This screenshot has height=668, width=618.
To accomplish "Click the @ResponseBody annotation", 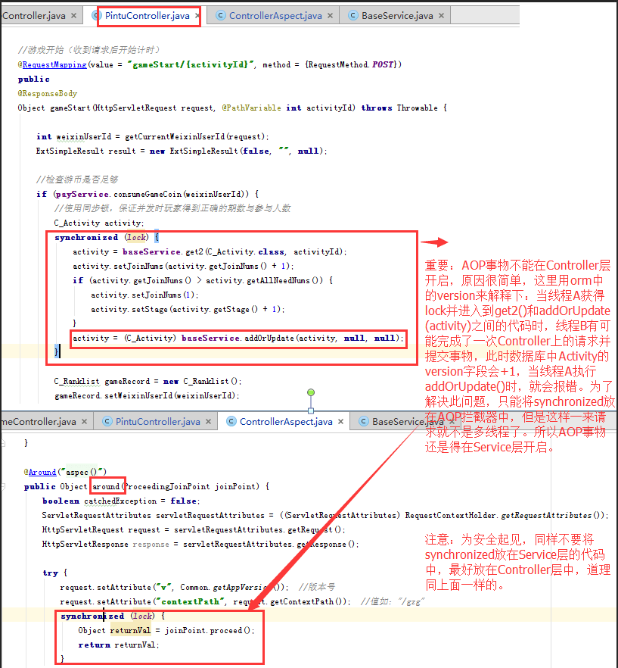I will click(x=47, y=93).
